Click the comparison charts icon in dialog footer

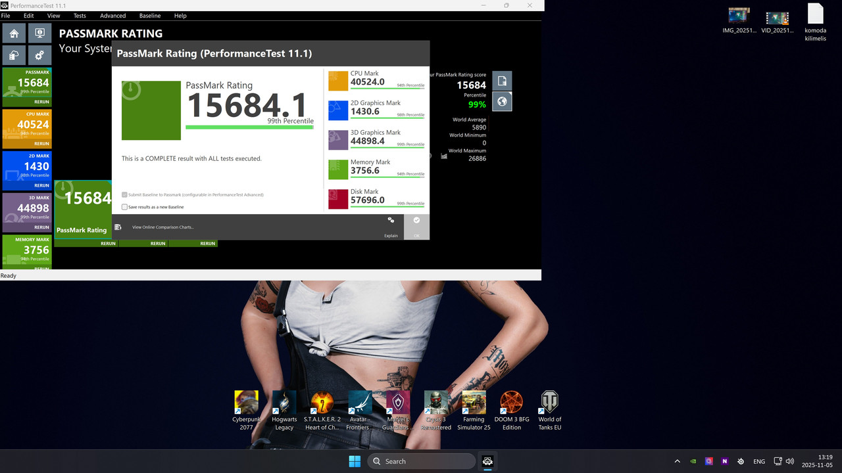(118, 227)
